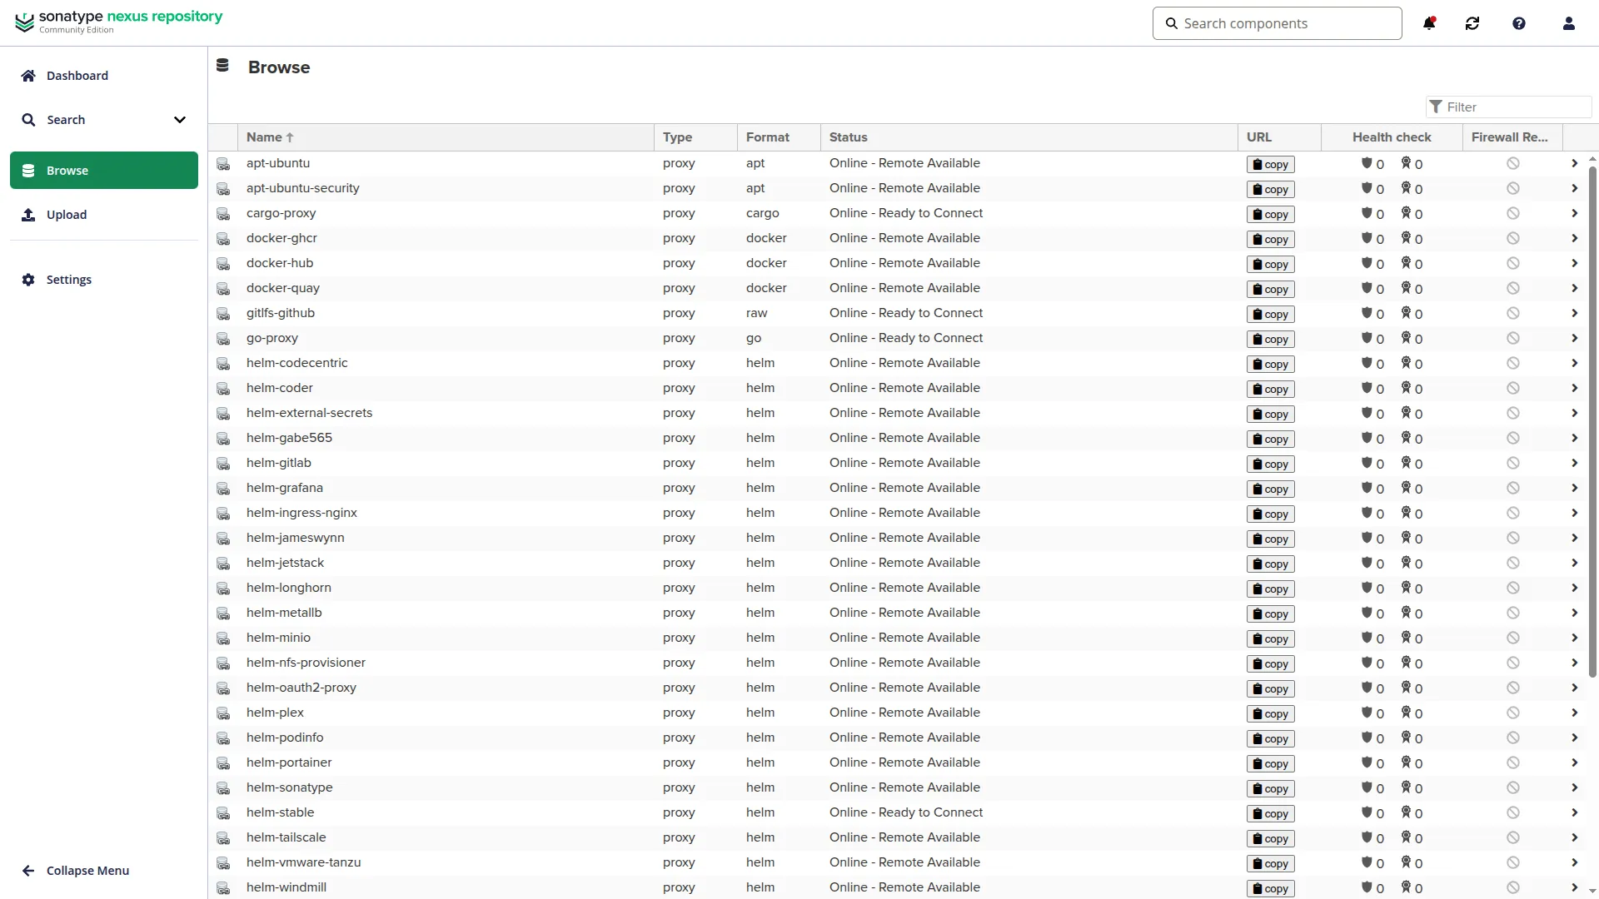Expand the Search menu chevron
Viewport: 1599px width, 899px height.
(179, 120)
